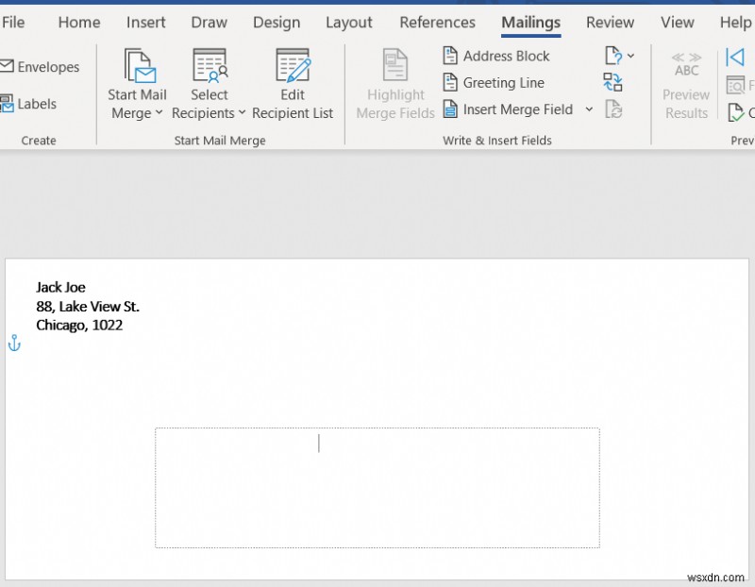Open the Insert Merge Field dropdown arrow
The height and width of the screenshot is (587, 755).
coord(589,109)
